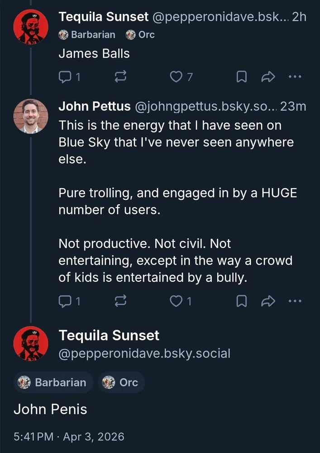Open the @pepperonidave.bsky.social handle in main post
The width and height of the screenshot is (320, 453).
144,353
